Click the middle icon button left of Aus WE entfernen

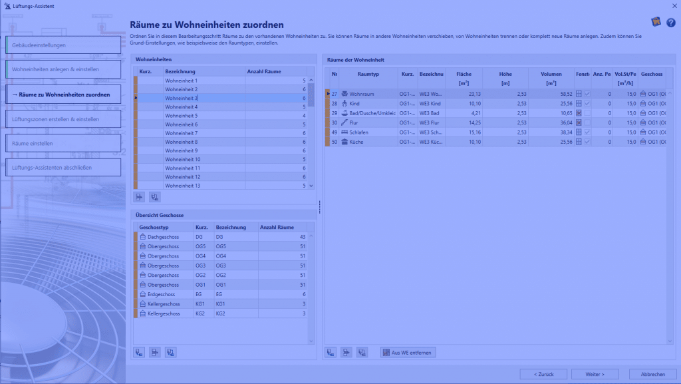346,352
